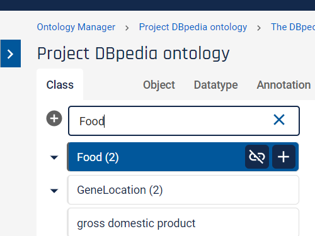Click the unlink icon on Food row
This screenshot has height=236, width=315.
tap(257, 157)
